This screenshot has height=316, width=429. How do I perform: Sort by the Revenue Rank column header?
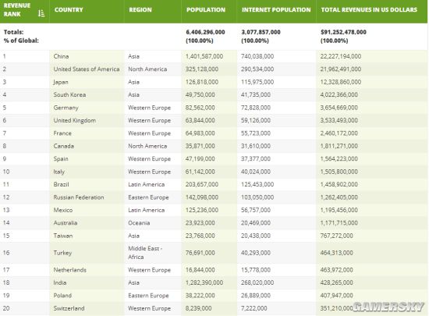tap(17, 10)
